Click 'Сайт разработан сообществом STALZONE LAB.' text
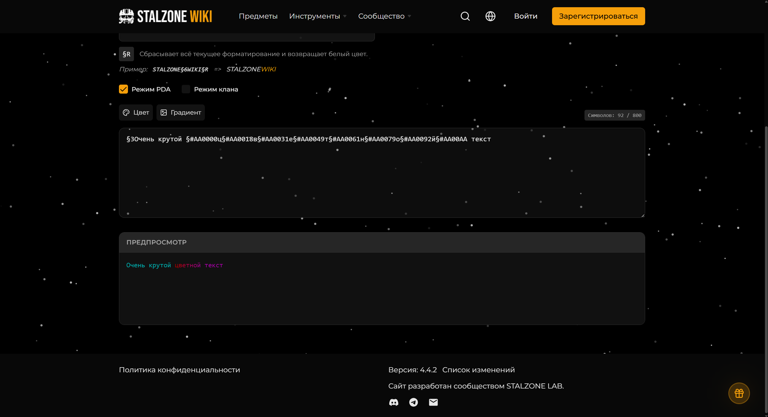 (x=476, y=386)
